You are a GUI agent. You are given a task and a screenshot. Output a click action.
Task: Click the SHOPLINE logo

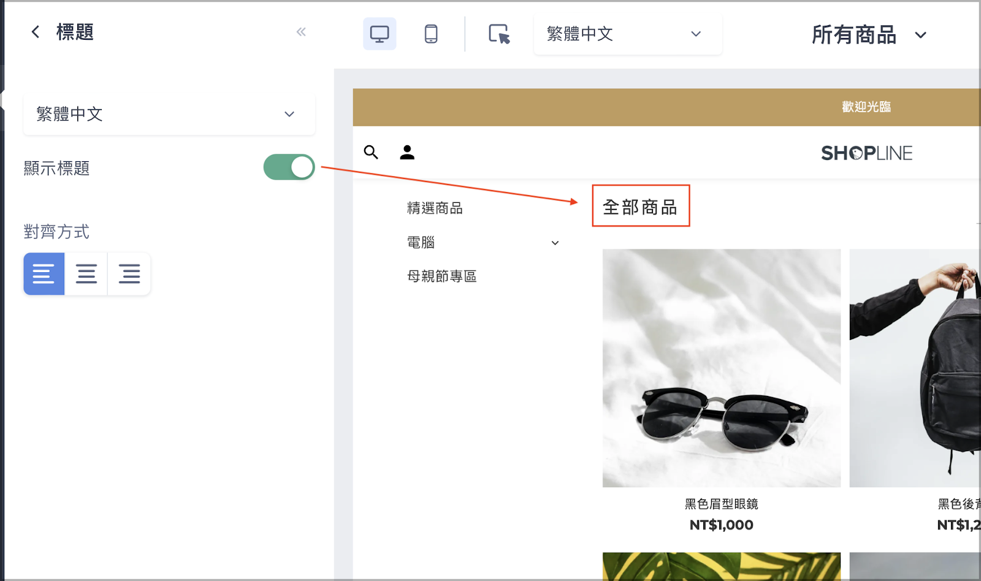click(866, 153)
